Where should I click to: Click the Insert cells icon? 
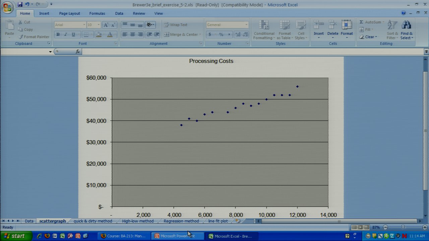[x=318, y=25]
